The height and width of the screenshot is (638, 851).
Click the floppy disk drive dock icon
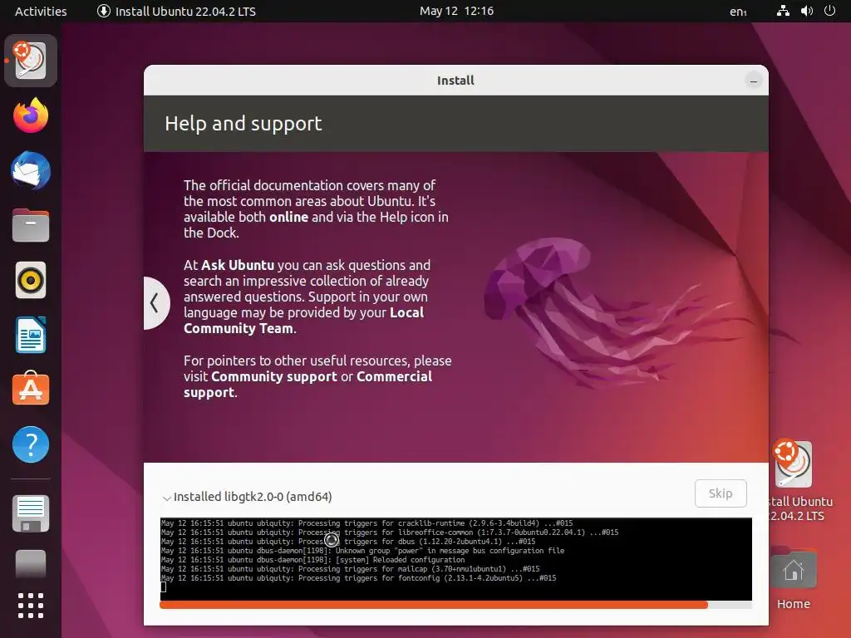tap(31, 513)
